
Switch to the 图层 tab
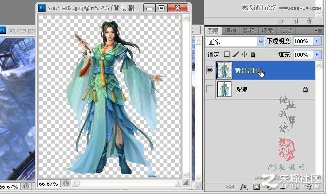[212, 31]
